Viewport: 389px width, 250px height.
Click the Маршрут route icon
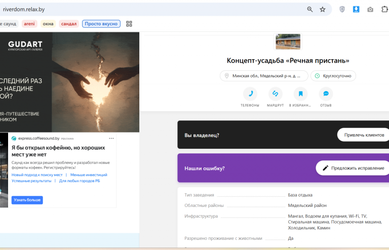(276, 94)
